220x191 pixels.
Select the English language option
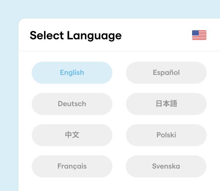pyautogui.click(x=72, y=73)
